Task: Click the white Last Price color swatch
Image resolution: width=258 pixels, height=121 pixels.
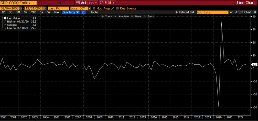Action: click(5, 18)
